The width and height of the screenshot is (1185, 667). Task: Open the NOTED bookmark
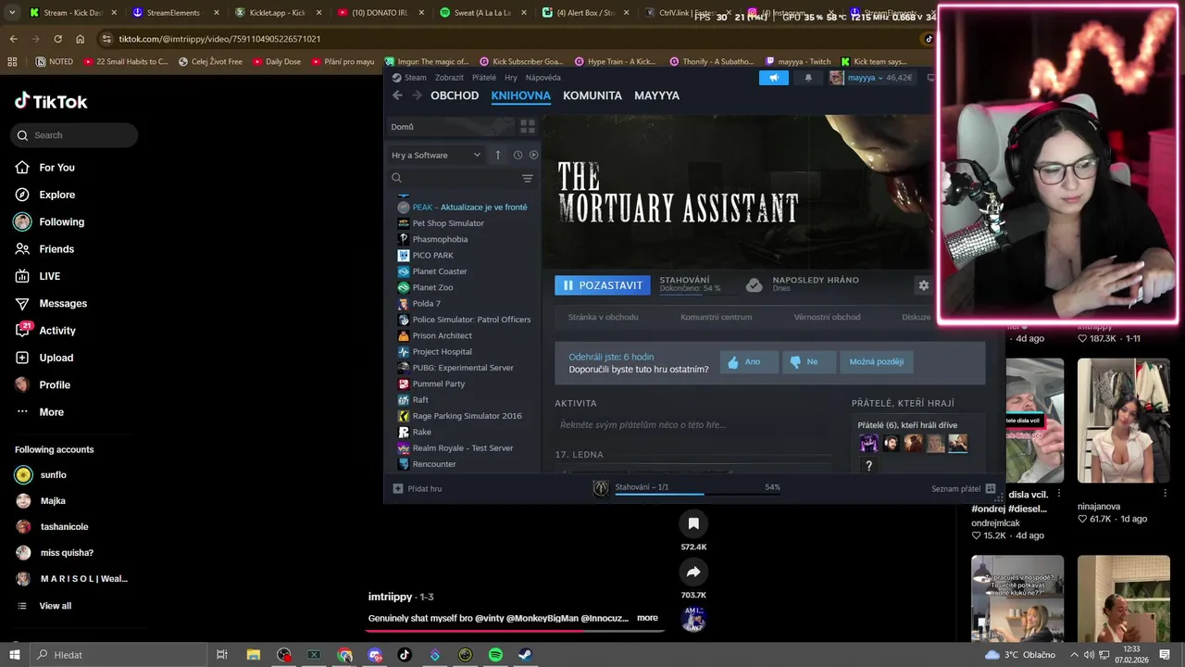click(54, 62)
